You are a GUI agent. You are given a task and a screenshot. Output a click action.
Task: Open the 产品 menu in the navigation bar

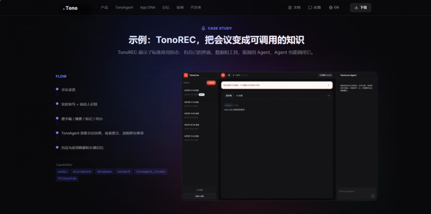point(104,7)
